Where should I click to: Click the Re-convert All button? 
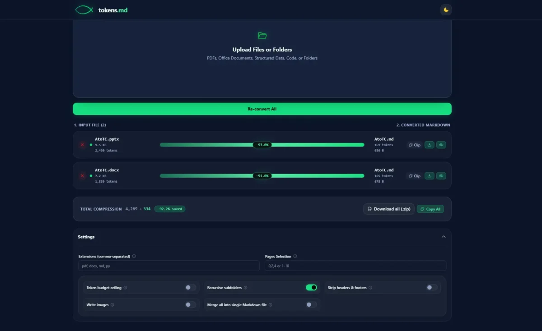(262, 109)
